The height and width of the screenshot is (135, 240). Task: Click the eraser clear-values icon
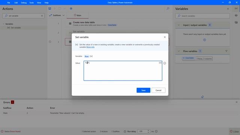(x=202, y=97)
